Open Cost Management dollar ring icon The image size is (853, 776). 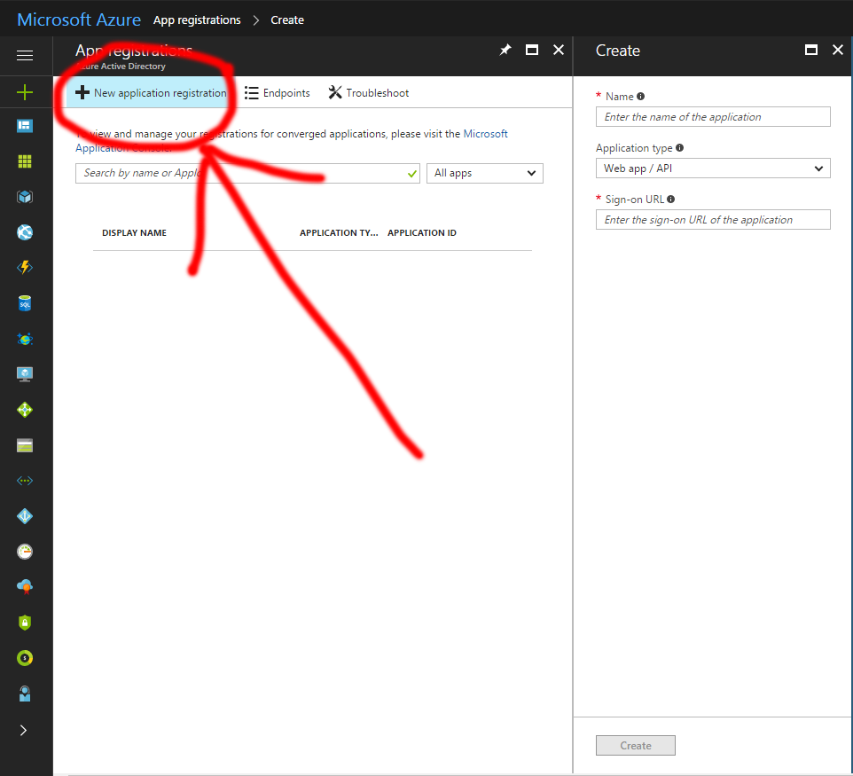coord(25,658)
